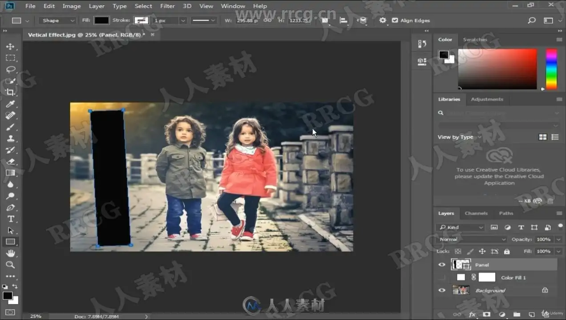The height and width of the screenshot is (320, 566).
Task: Select the Eyedropper tool
Action: [x=10, y=104]
